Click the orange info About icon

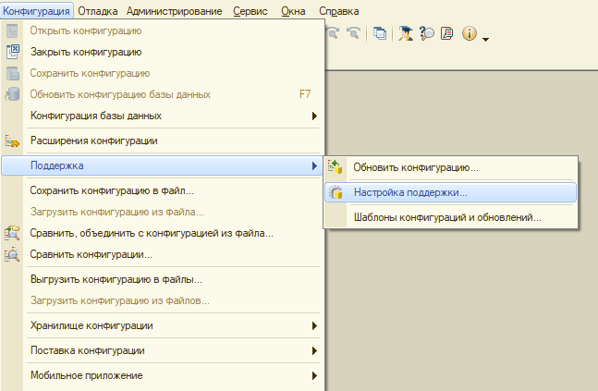(x=469, y=34)
